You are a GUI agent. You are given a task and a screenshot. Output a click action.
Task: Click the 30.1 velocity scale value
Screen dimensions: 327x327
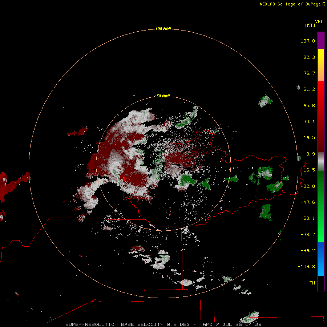point(309,122)
